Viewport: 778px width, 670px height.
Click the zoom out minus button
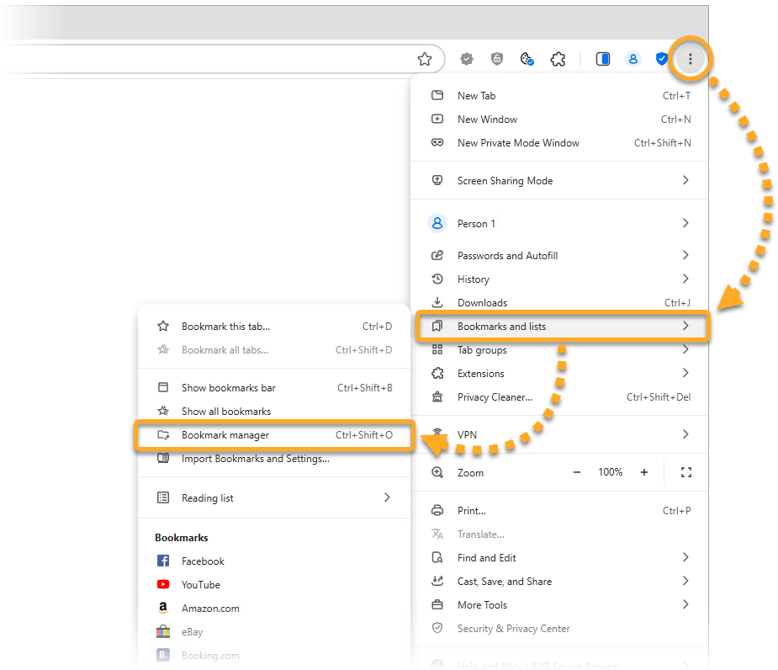click(x=577, y=472)
